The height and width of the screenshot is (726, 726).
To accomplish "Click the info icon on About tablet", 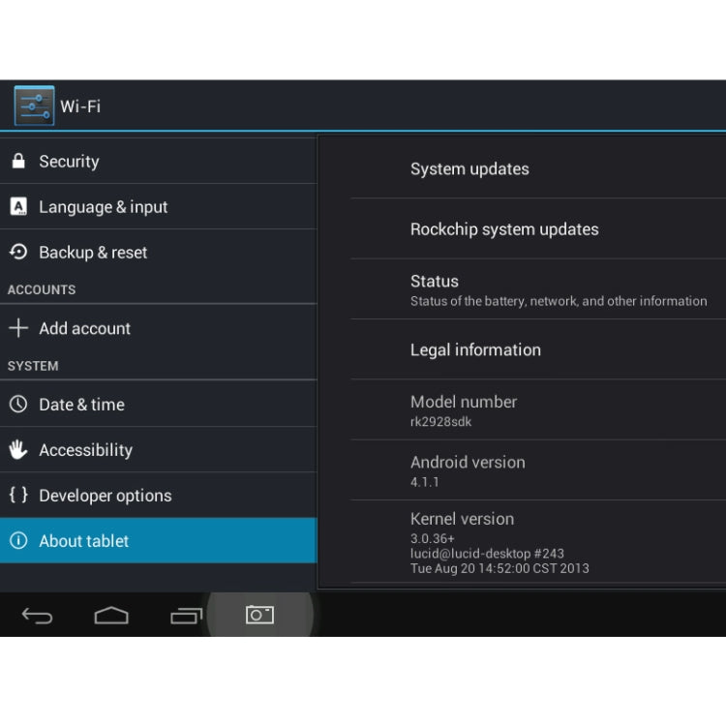I will (x=18, y=540).
